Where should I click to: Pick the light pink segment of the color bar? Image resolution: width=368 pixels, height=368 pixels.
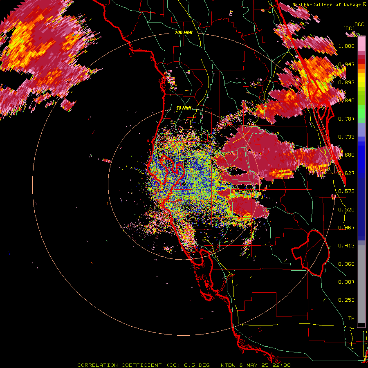[361, 44]
